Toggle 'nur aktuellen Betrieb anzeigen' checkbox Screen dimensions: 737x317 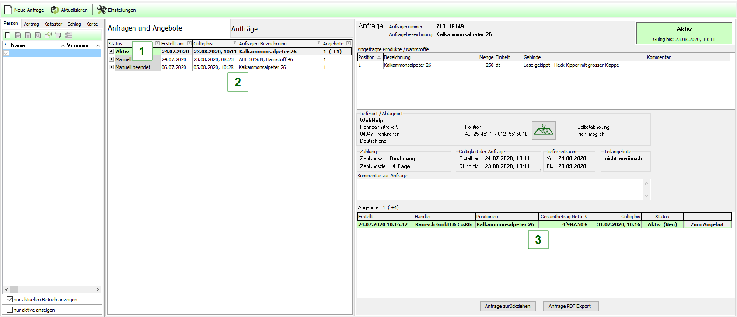coord(10,300)
